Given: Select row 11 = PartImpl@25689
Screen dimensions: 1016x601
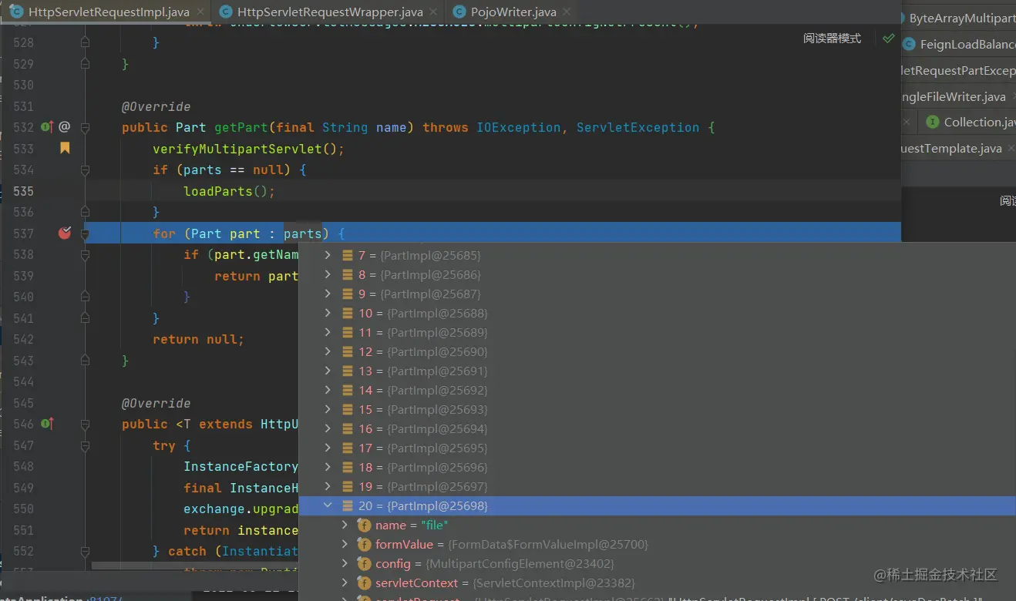Looking at the screenshot, I should click(657, 332).
